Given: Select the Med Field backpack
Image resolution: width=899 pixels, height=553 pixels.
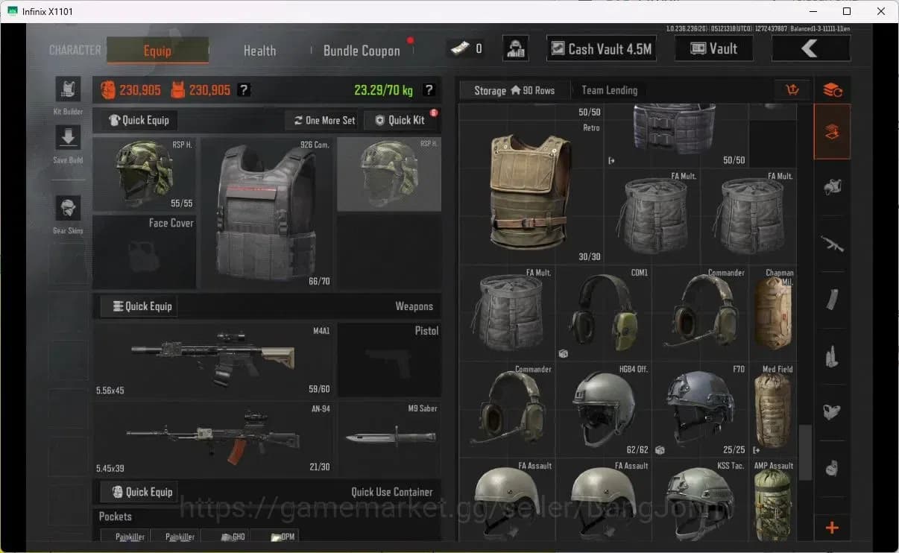Looking at the screenshot, I should point(772,410).
